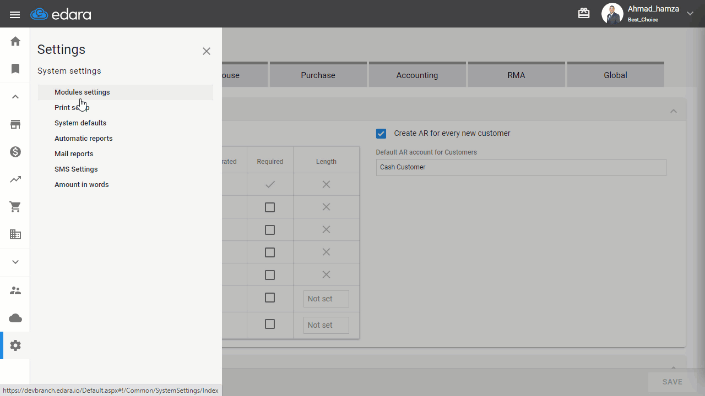Select the gear settings icon
The image size is (705, 396).
click(x=15, y=345)
